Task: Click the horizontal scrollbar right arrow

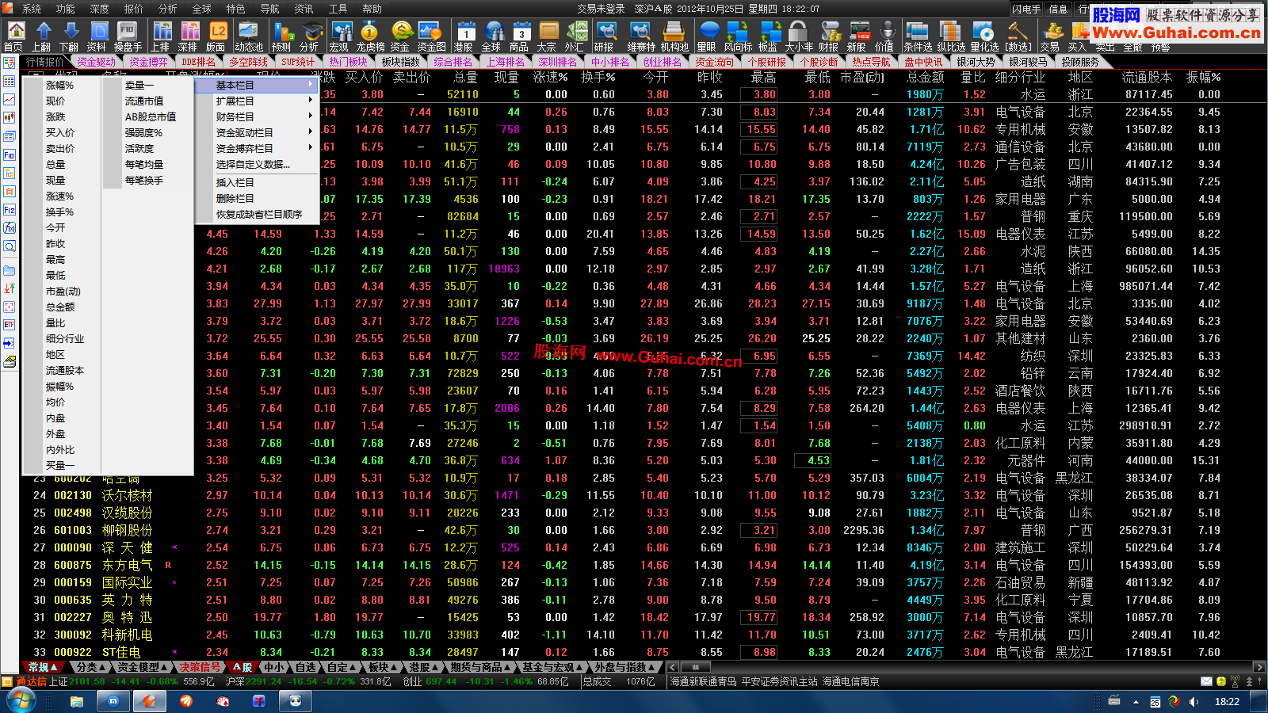Action: pos(1258,667)
